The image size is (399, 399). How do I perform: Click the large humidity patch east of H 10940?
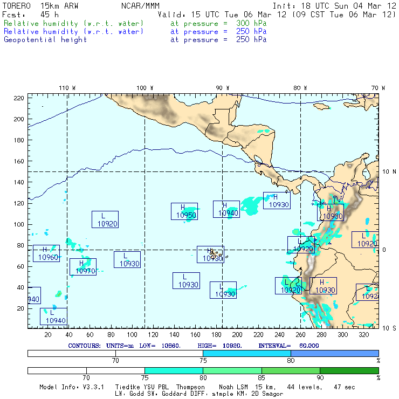[x=251, y=205]
